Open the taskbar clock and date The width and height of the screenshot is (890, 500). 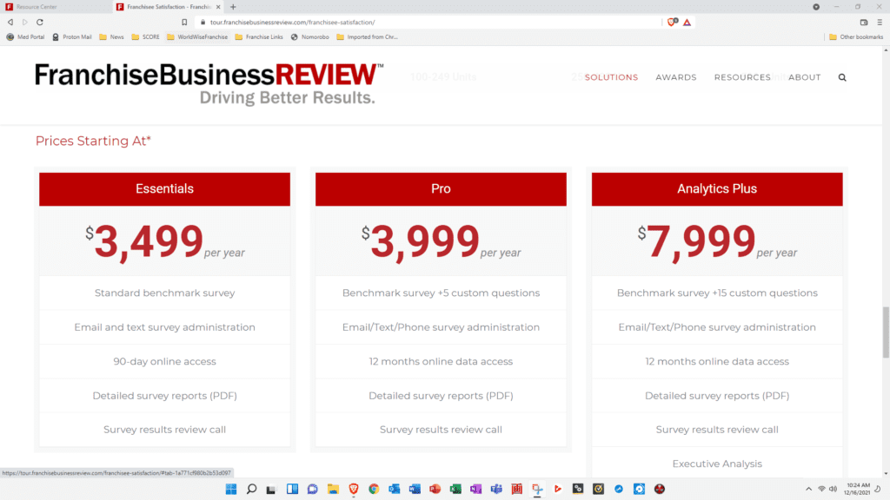(857, 490)
